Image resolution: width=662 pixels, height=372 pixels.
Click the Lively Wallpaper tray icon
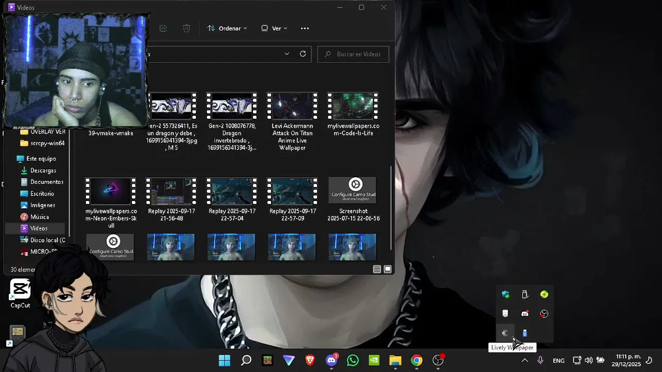point(506,333)
